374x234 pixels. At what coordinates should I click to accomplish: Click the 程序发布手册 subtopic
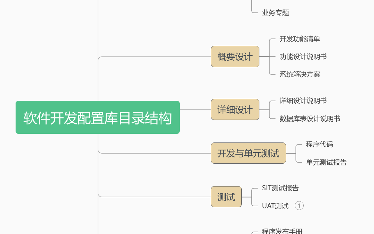[x=282, y=231]
